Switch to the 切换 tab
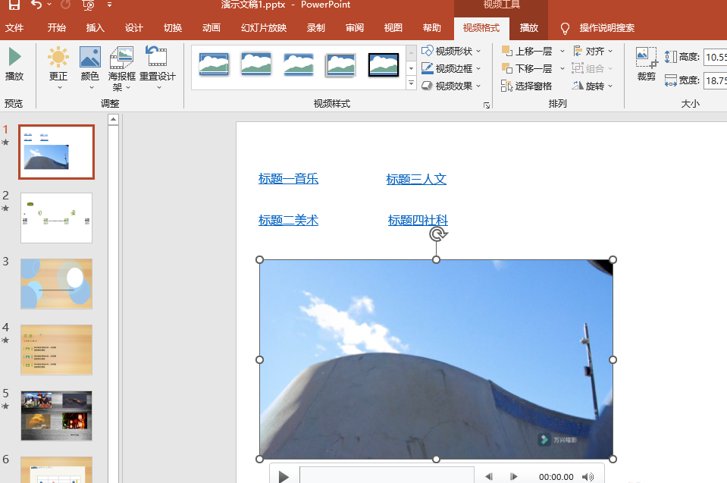This screenshot has height=483, width=727. (x=173, y=28)
